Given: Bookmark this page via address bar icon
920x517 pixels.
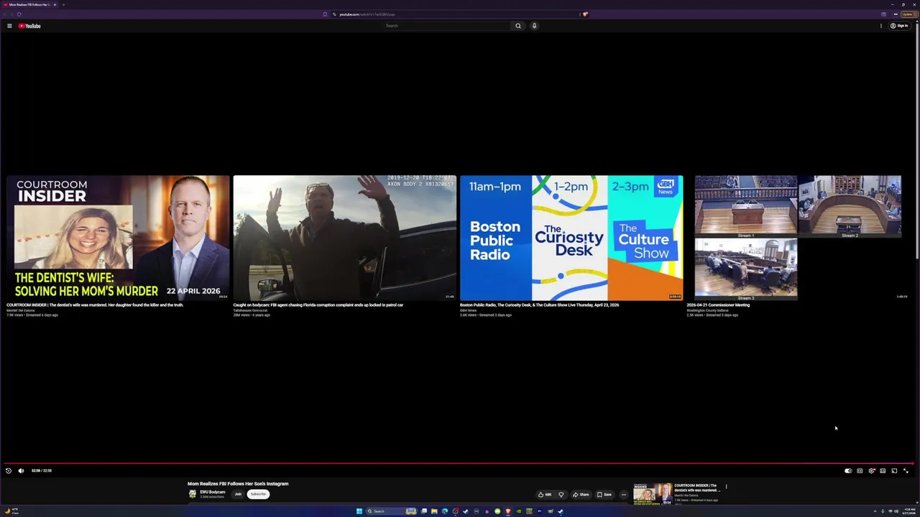Looking at the screenshot, I should point(325,14).
